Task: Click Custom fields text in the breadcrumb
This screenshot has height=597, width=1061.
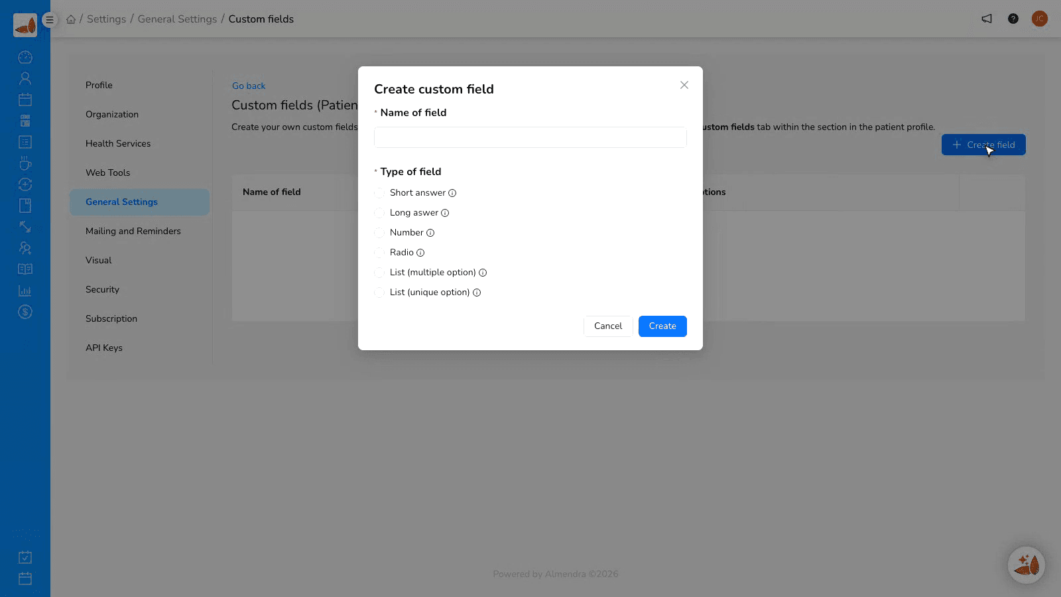Action: pos(261,19)
